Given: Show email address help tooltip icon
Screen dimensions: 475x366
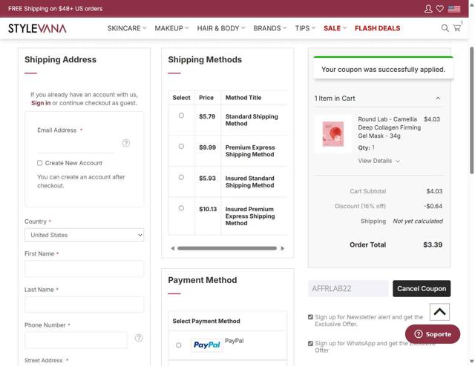Looking at the screenshot, I should coord(126,143).
